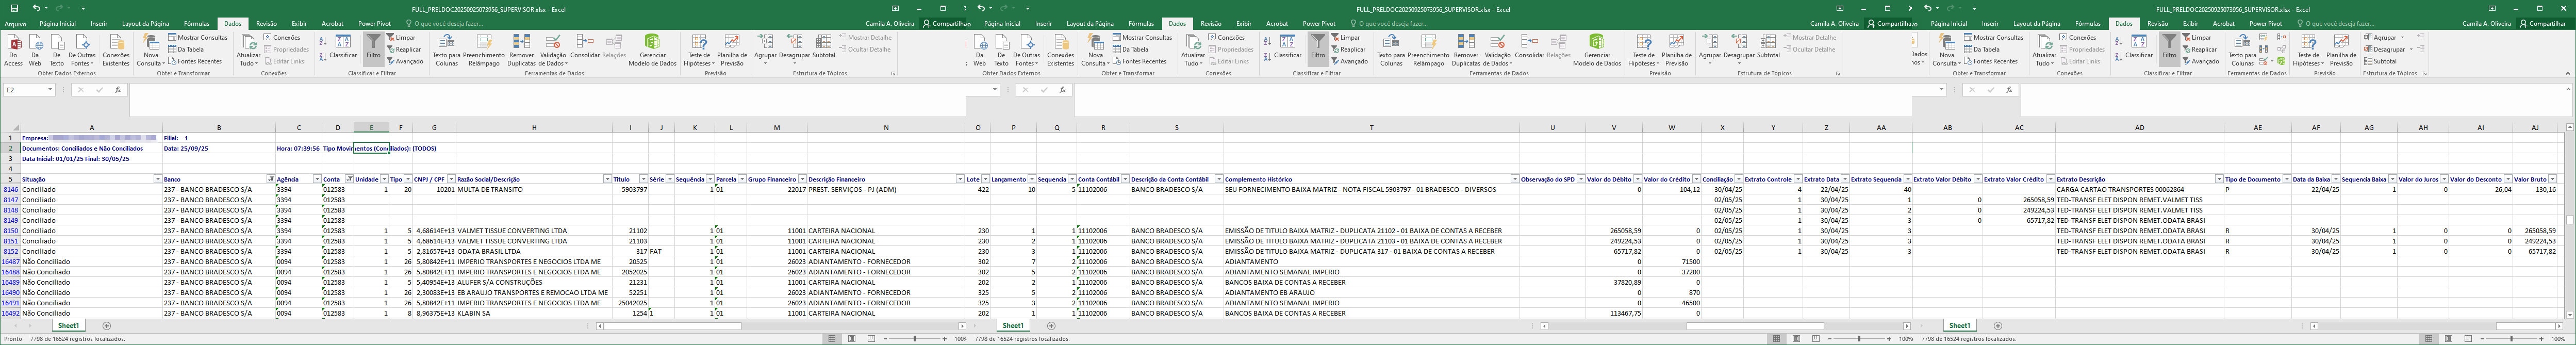Switch to the 'Revisão' tab in the leftmost window
The height and width of the screenshot is (345, 2576).
pos(266,23)
